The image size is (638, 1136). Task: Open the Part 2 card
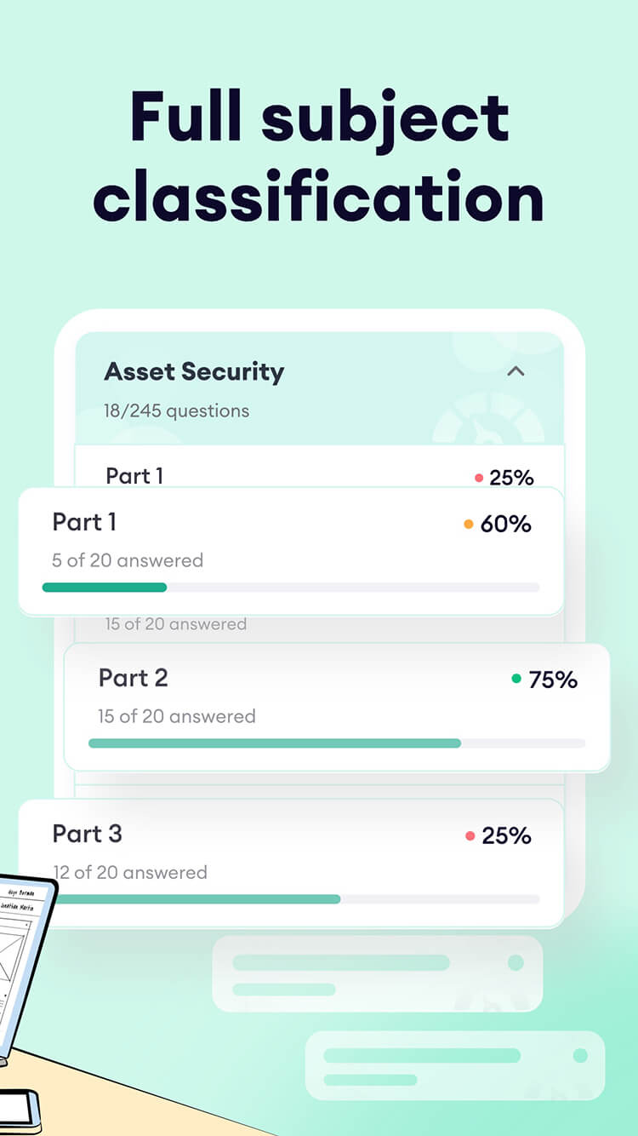pos(337,708)
